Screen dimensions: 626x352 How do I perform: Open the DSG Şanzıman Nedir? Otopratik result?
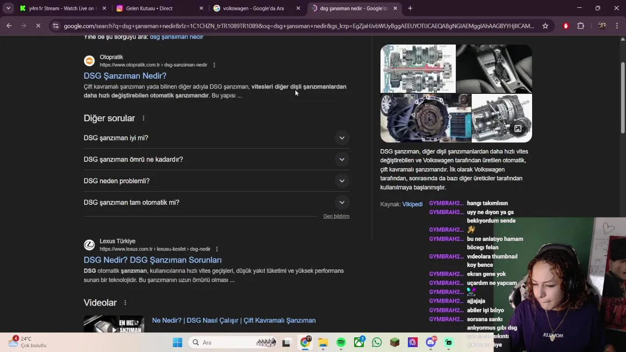pos(125,76)
